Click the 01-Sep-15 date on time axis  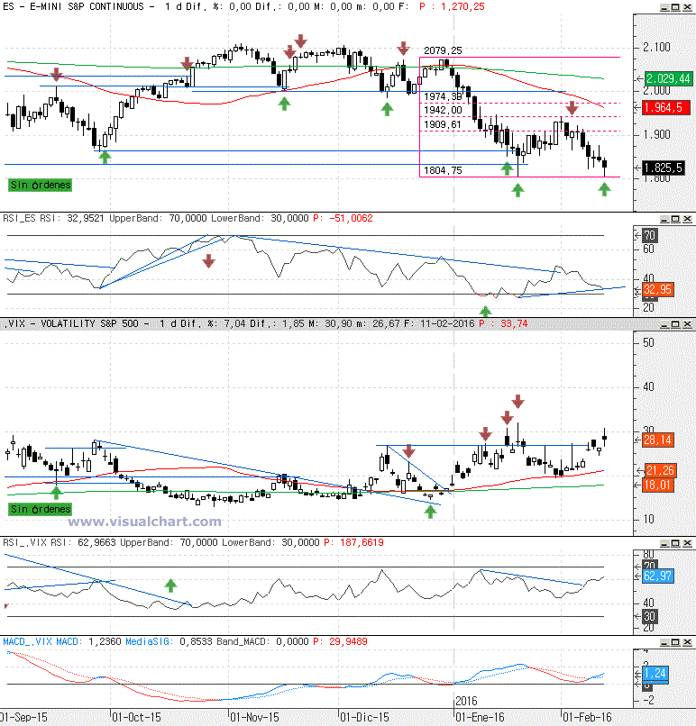click(x=23, y=718)
